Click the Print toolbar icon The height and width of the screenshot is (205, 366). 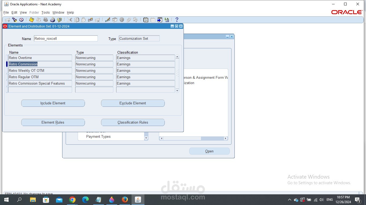pos(53,20)
